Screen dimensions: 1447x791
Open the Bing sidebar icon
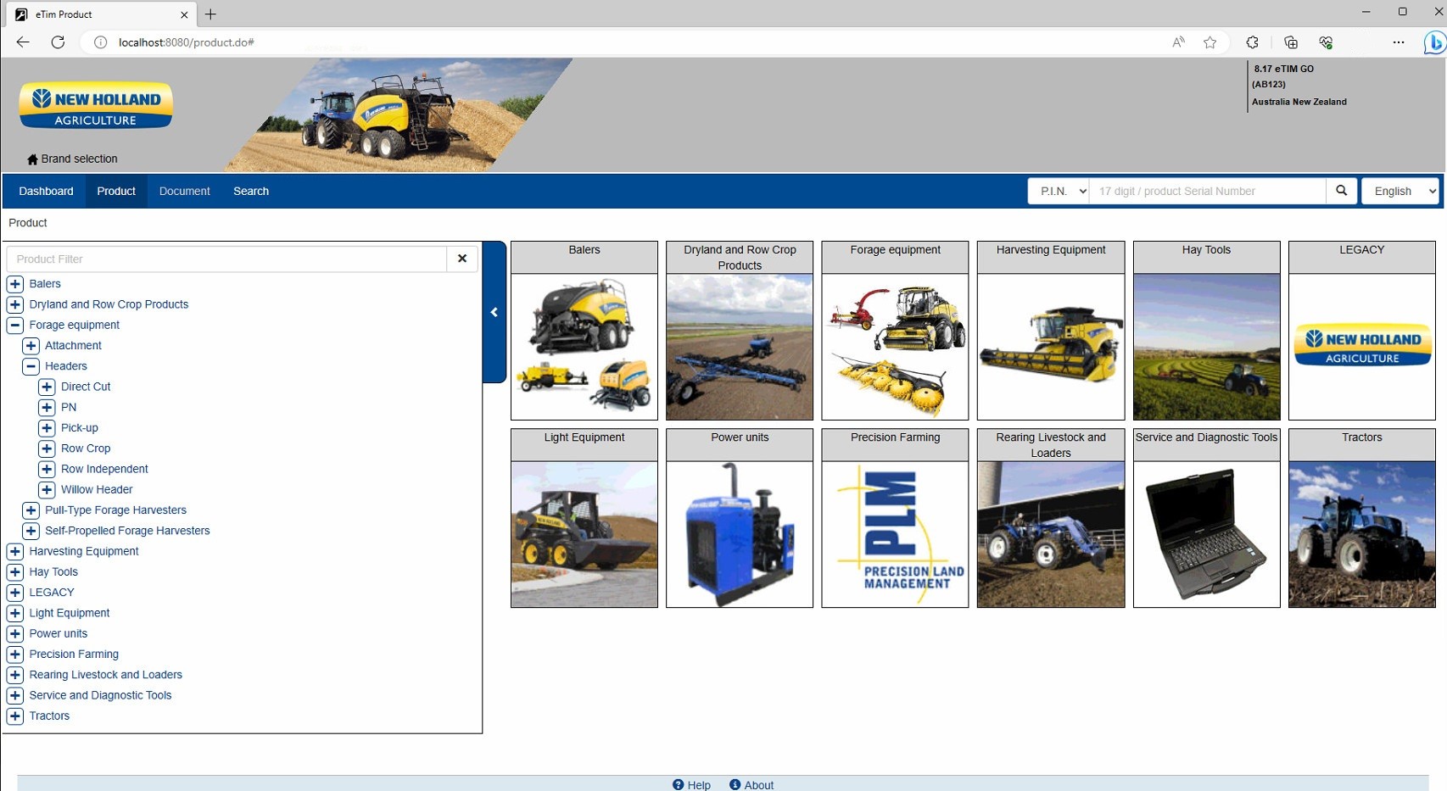click(x=1435, y=42)
